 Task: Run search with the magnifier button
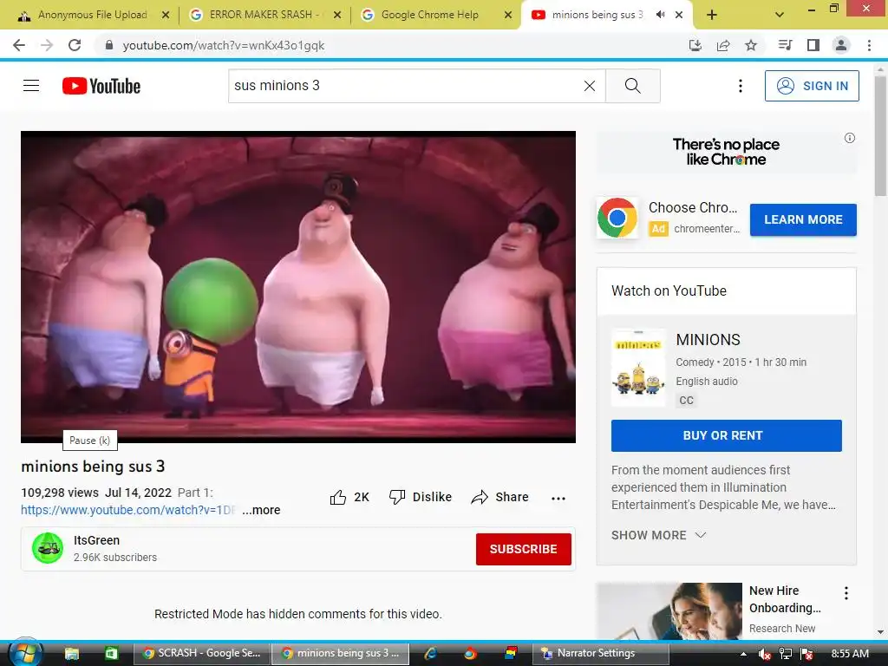pos(632,86)
